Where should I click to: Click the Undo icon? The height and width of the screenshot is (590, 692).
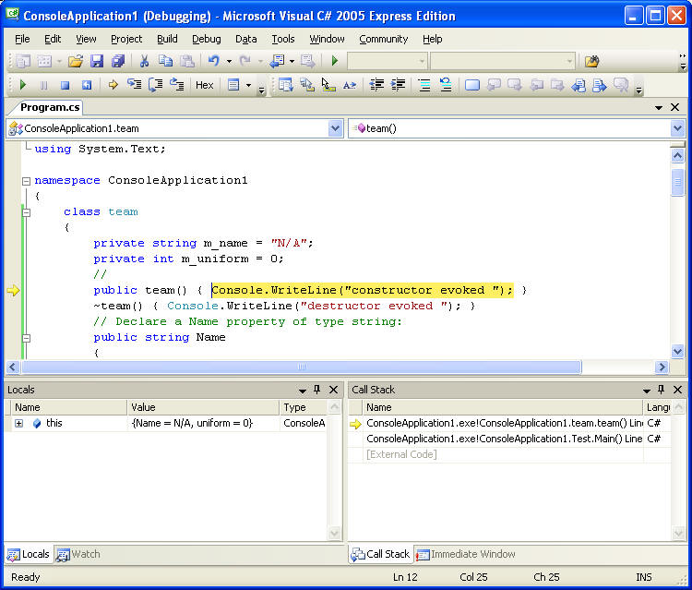coord(214,61)
